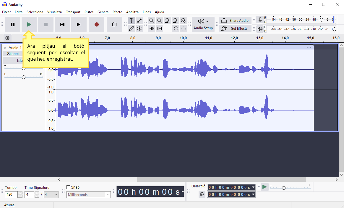The width and height of the screenshot is (344, 208).
Task: Open the Genera menu
Action: coord(103,12)
